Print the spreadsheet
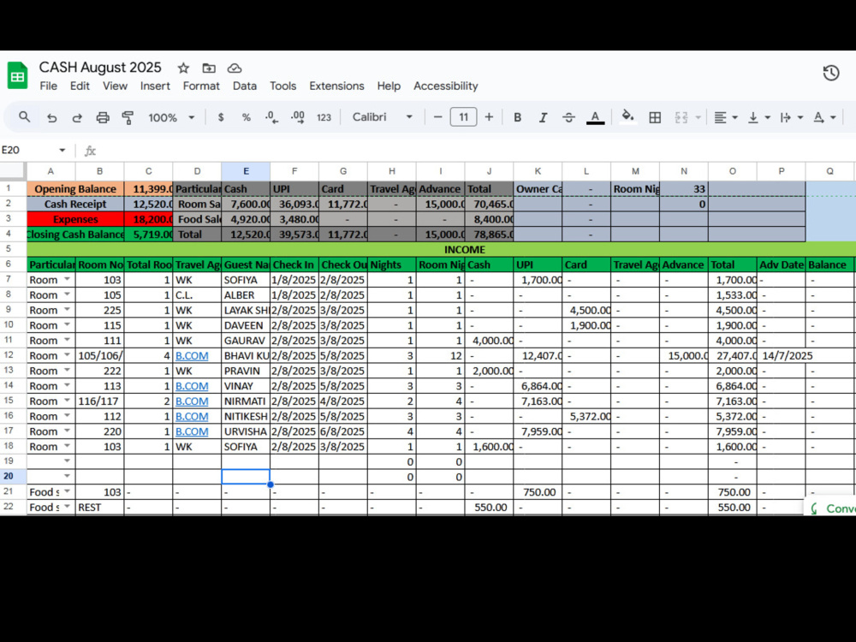Image resolution: width=856 pixels, height=642 pixels. click(x=103, y=117)
